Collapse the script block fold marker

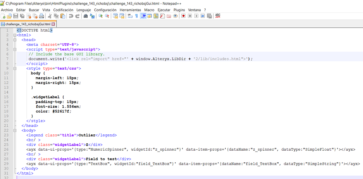point(15,49)
